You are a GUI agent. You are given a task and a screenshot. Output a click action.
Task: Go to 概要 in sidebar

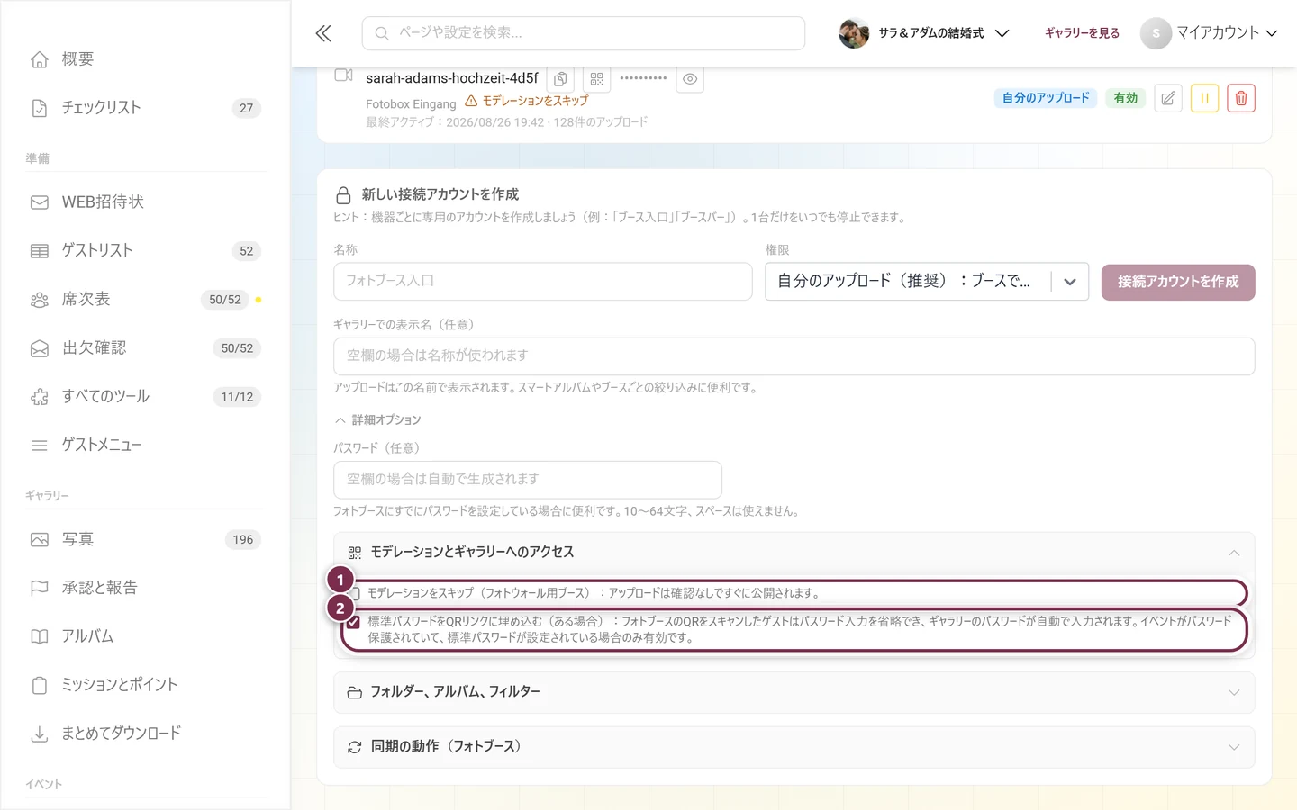tap(146, 59)
